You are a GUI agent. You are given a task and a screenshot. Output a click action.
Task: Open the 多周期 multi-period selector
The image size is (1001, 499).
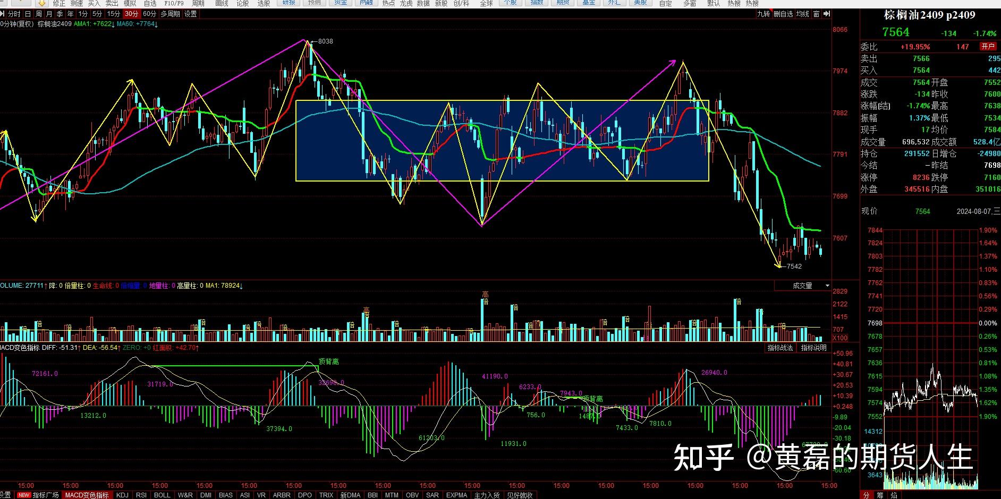(x=170, y=14)
